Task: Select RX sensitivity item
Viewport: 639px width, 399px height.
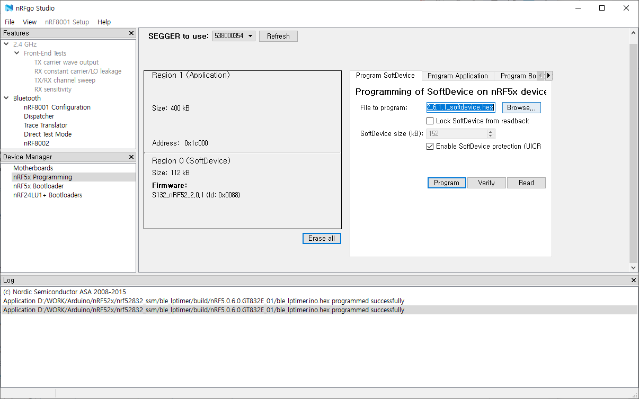Action: click(53, 89)
